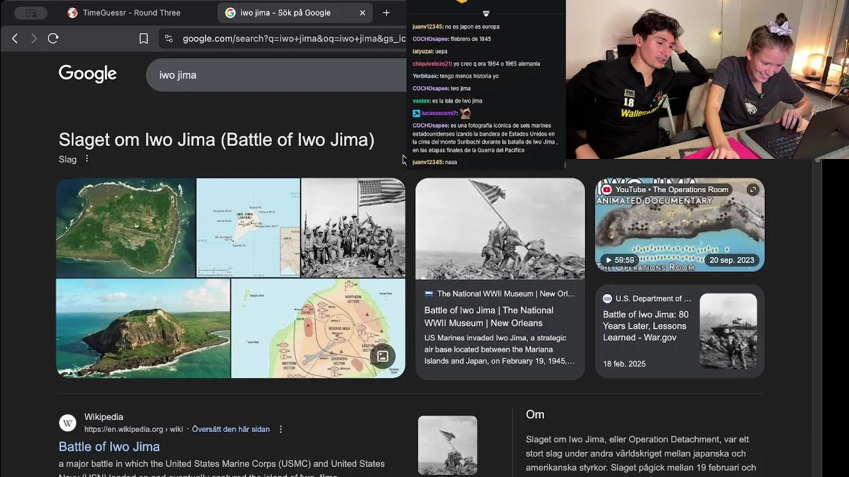The height and width of the screenshot is (477, 849).
Task: Play The Operations Room YouTube documentary
Action: point(679,225)
